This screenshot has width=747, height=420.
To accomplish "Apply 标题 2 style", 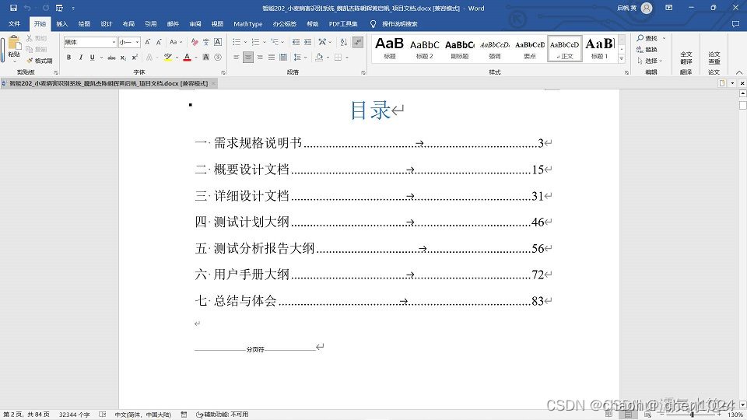I will coord(425,49).
